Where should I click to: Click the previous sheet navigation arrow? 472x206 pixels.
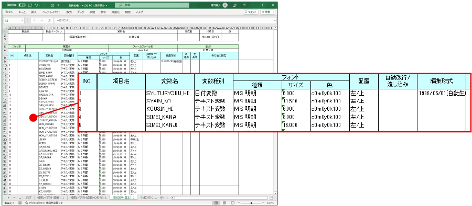point(8,198)
